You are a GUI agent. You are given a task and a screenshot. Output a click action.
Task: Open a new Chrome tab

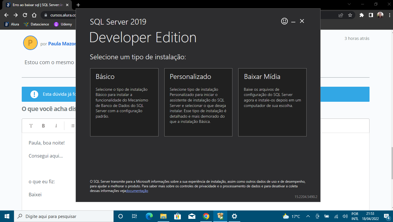click(78, 5)
